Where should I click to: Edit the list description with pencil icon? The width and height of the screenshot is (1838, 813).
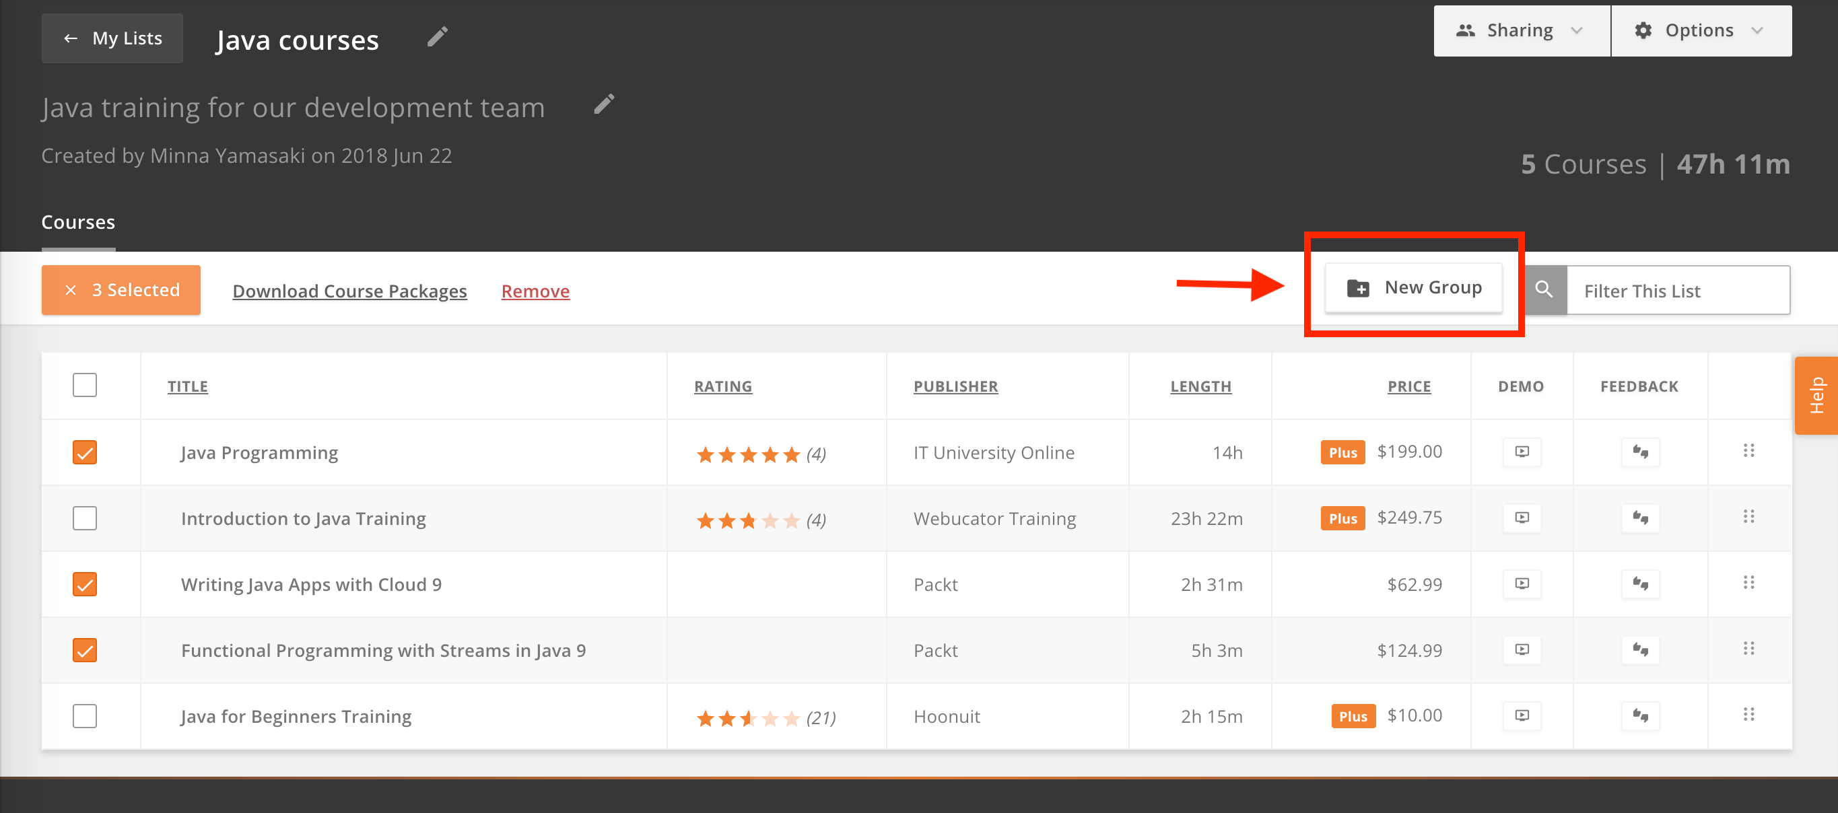point(604,105)
